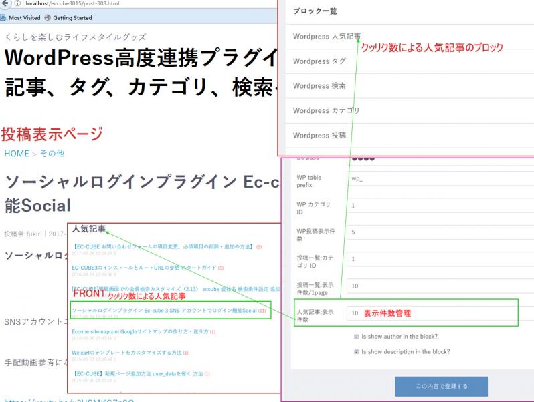Click the この内容で登録する button
The image size is (534, 402).
[442, 387]
